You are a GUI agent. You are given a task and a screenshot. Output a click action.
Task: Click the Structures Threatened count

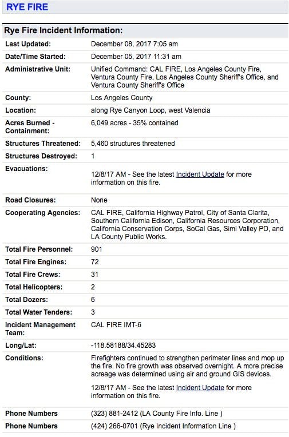133,144
